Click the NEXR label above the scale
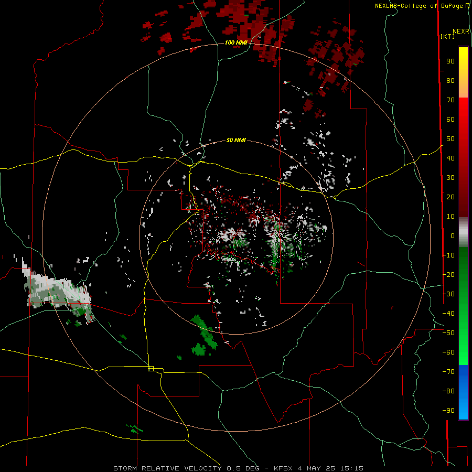This screenshot has width=472, height=472. [461, 31]
